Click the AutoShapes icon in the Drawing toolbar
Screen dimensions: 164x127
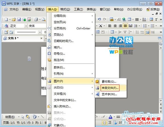pos(35,117)
